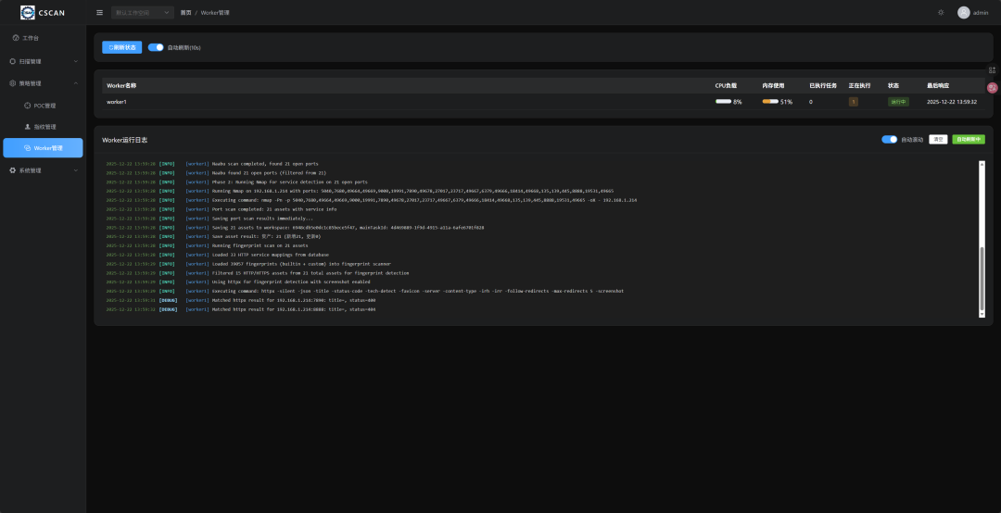The width and height of the screenshot is (1001, 513).
Task: Click the Worker运行日志 panel title
Action: (x=124, y=140)
